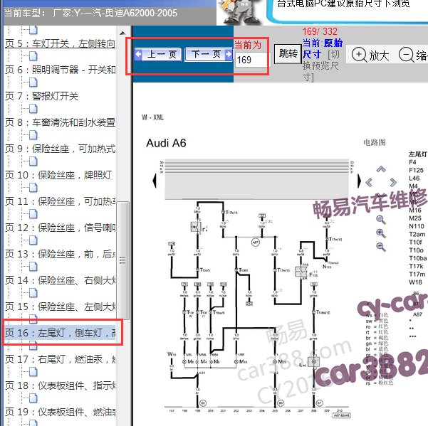428x426 pixels.
Task: Open tree item 页 13: 保险丝座, 前, 后
Action: 60,254
